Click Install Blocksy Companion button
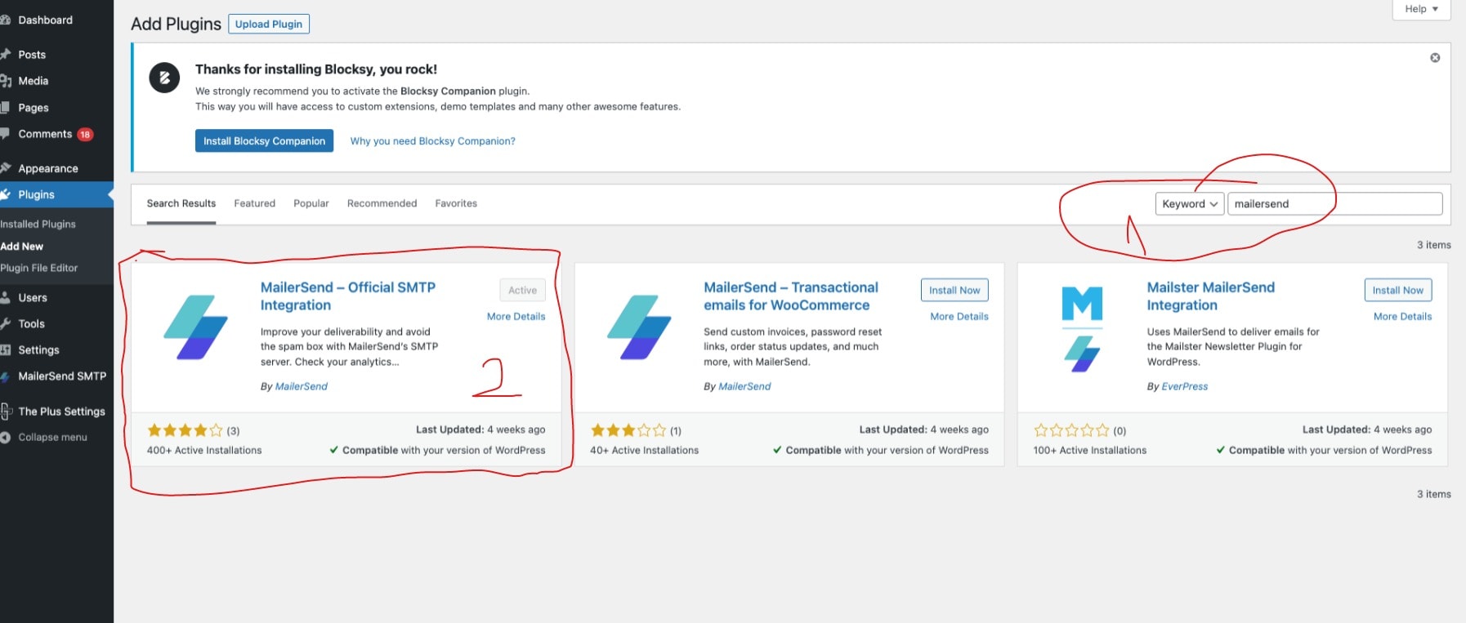 pos(264,141)
